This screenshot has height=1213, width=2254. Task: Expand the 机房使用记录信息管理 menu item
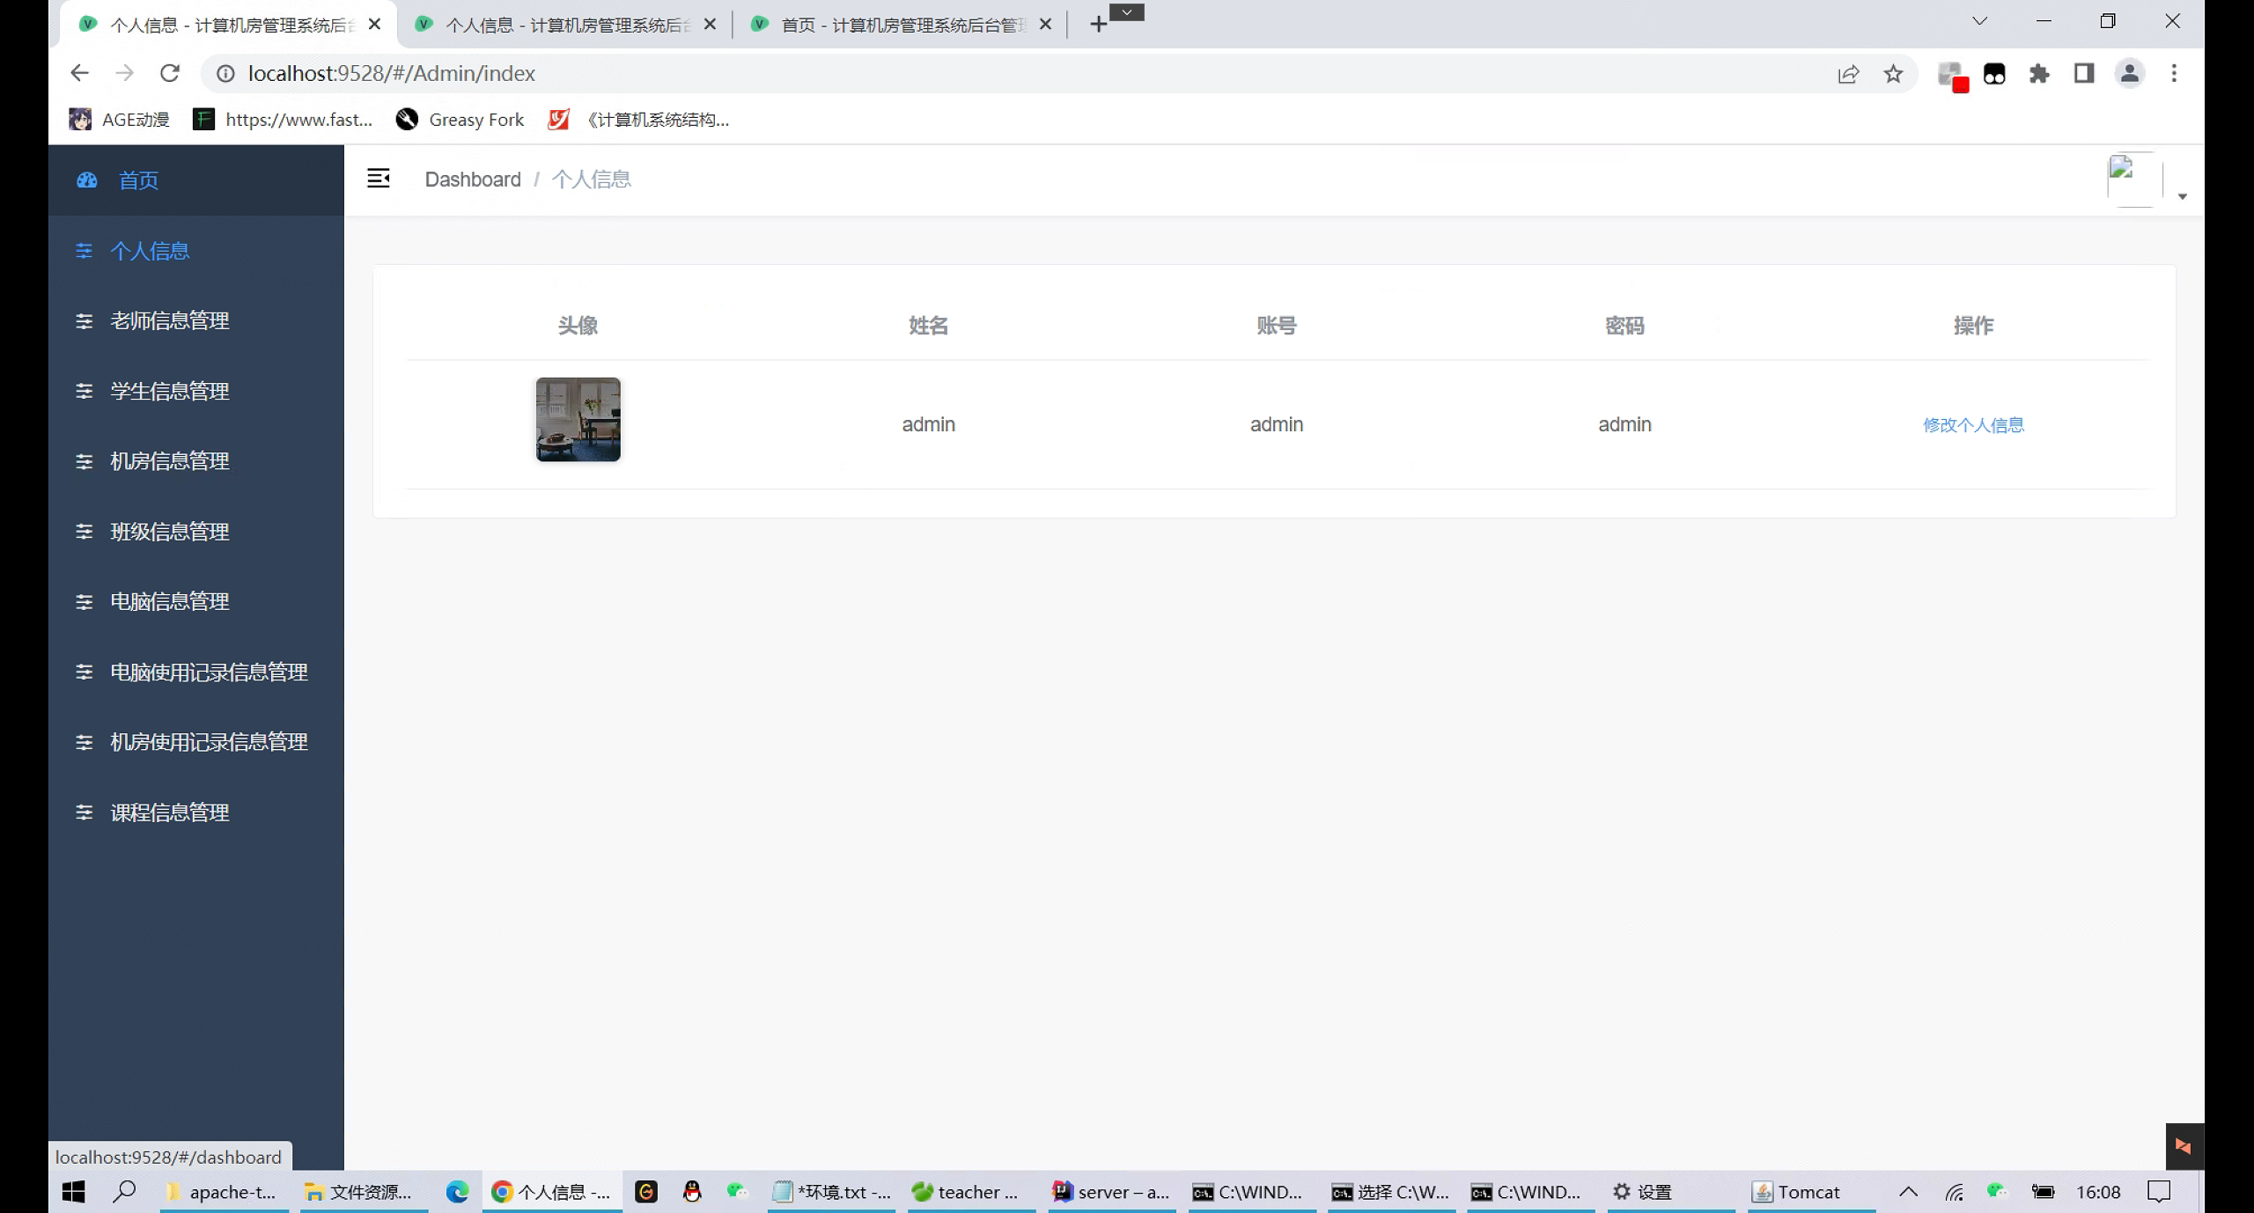[x=210, y=741]
